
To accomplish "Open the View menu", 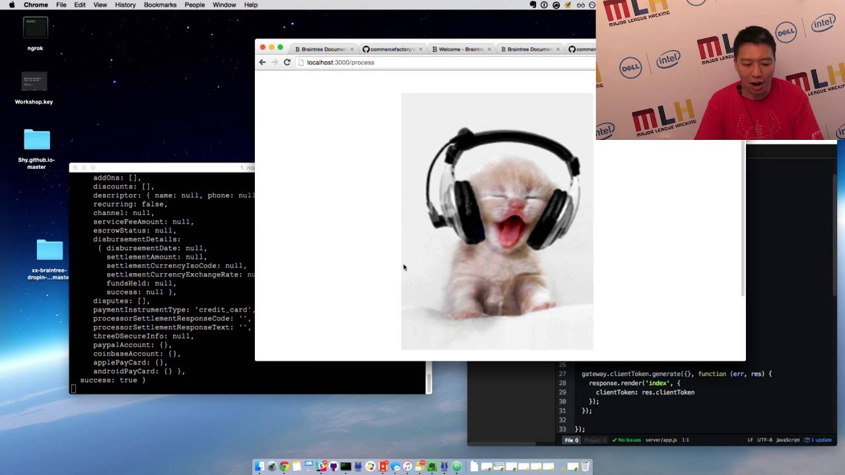I will pyautogui.click(x=100, y=5).
